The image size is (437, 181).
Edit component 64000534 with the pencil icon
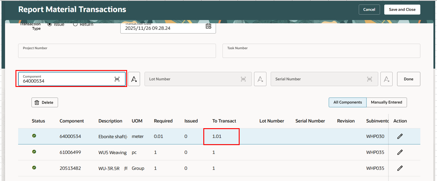coord(400,136)
